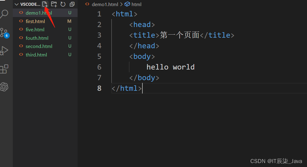Open the Run and Debug view

(x=4, y=51)
